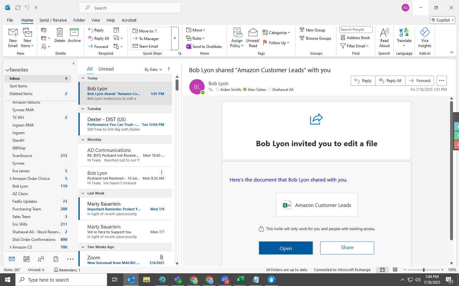This screenshot has height=286, width=459.
Task: Show only Unread messages
Action: 106,69
